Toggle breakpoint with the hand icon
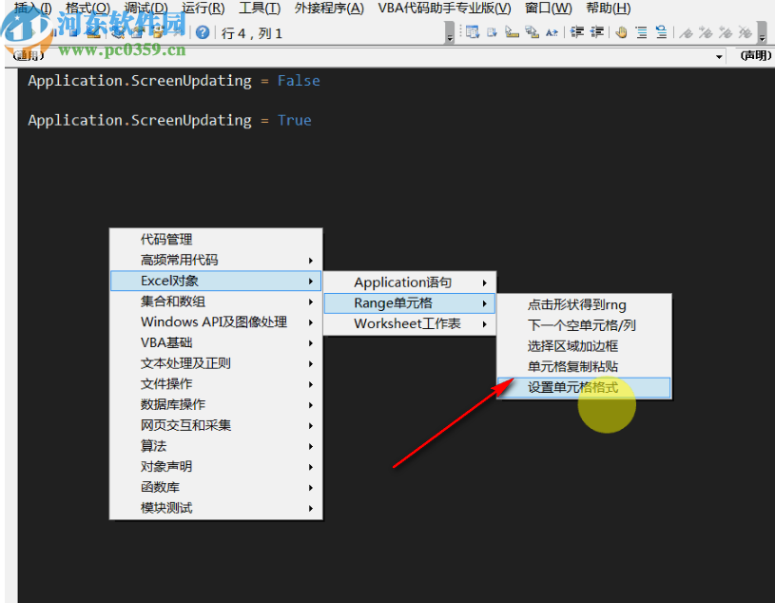Screen dimensions: 775x603 coord(621,32)
